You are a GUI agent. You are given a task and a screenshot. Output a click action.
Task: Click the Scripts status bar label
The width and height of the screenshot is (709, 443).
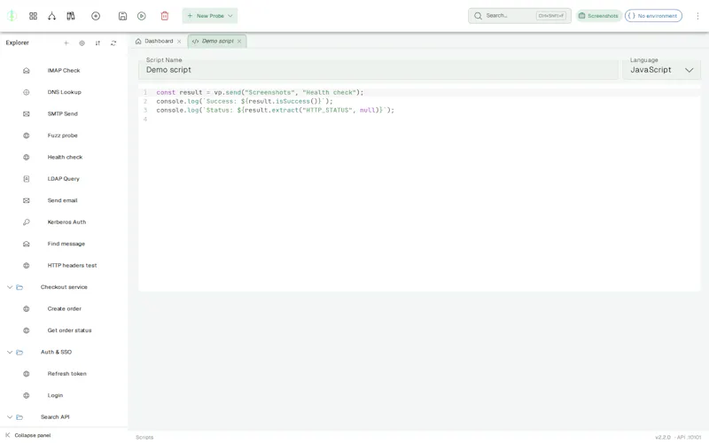click(x=144, y=438)
